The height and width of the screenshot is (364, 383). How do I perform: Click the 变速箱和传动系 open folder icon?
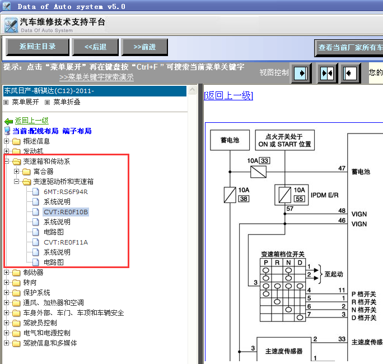coord(16,162)
